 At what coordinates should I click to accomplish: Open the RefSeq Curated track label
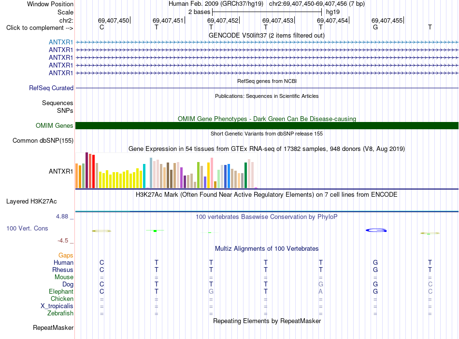[51, 88]
